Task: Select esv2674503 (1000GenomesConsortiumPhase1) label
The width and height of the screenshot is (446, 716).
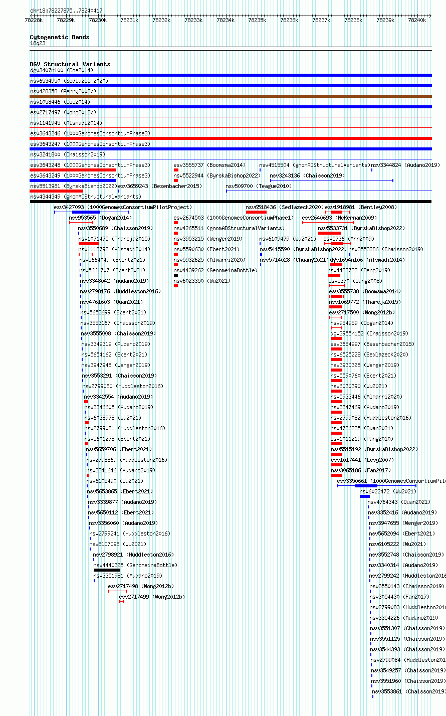Action: (234, 218)
